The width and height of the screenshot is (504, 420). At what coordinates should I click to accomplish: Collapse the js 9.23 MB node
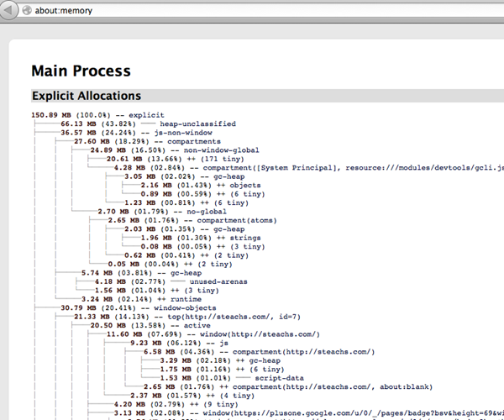(180, 344)
